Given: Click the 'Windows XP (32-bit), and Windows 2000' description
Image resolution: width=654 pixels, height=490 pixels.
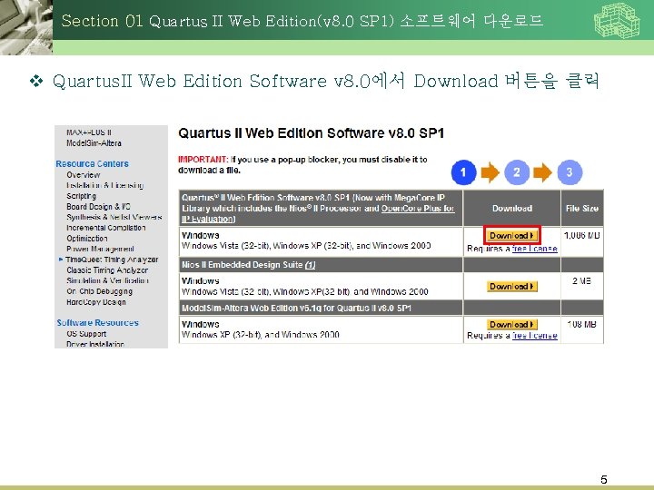Looking at the screenshot, I should pyautogui.click(x=261, y=335).
